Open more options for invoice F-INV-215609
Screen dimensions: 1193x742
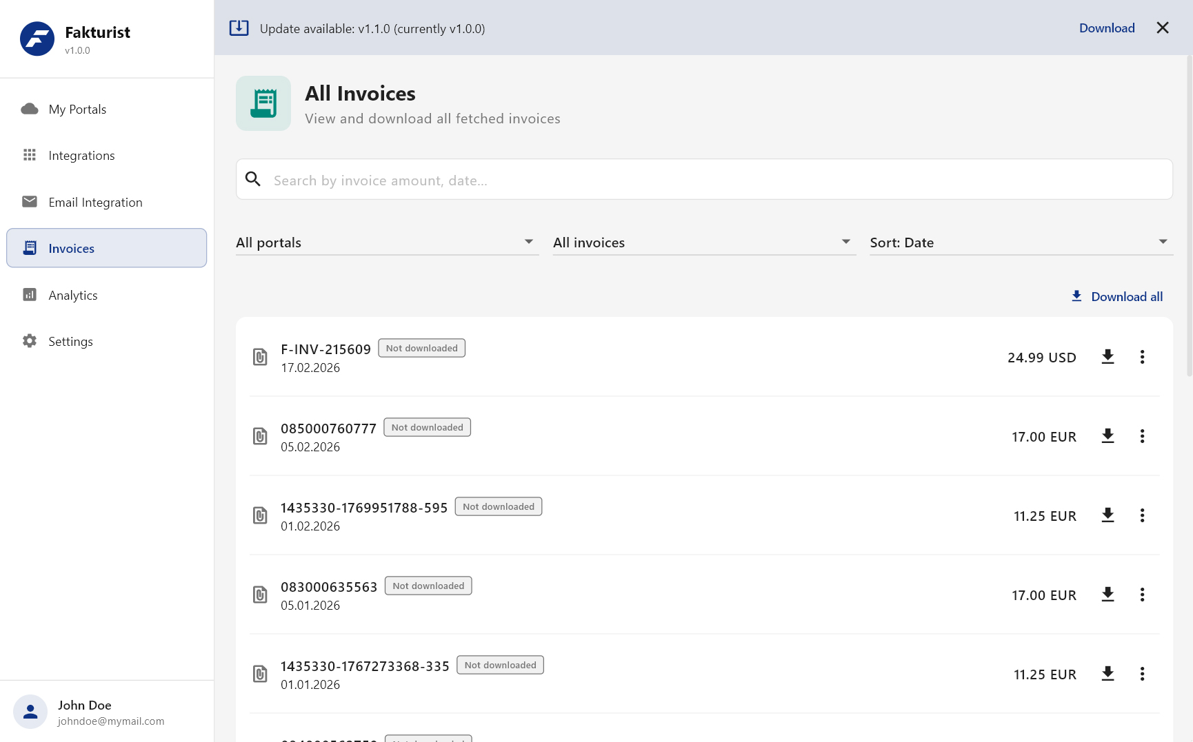pos(1142,357)
